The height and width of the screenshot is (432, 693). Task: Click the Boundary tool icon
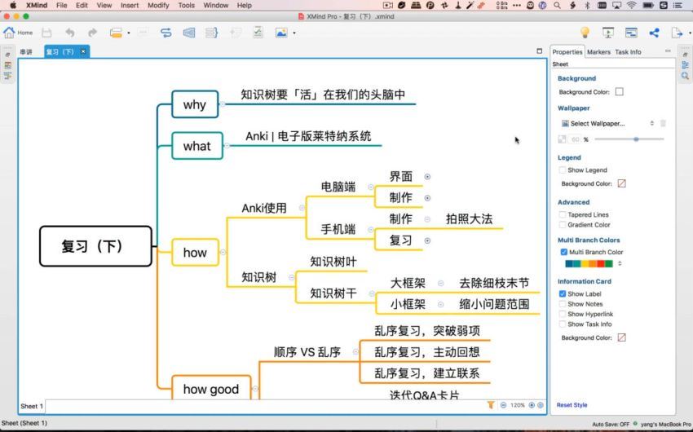pos(188,33)
